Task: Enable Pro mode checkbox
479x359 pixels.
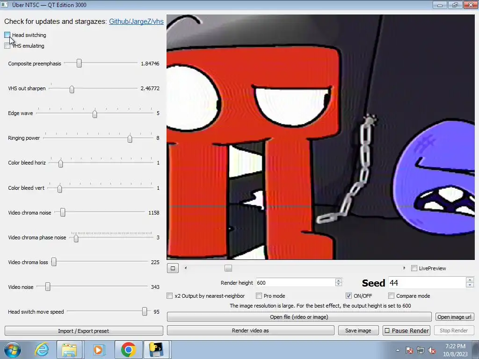Action: click(259, 295)
